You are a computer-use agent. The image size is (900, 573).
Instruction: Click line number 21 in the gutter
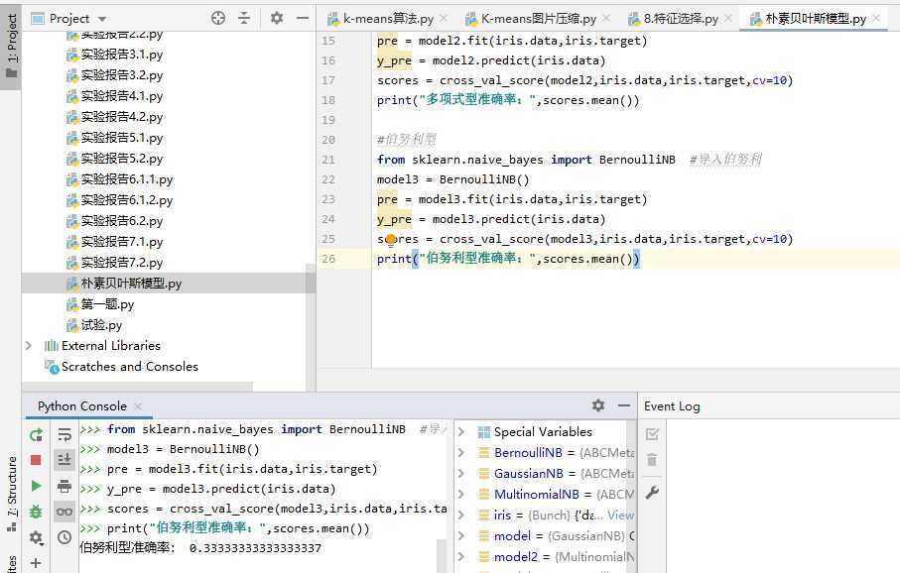pyautogui.click(x=328, y=160)
